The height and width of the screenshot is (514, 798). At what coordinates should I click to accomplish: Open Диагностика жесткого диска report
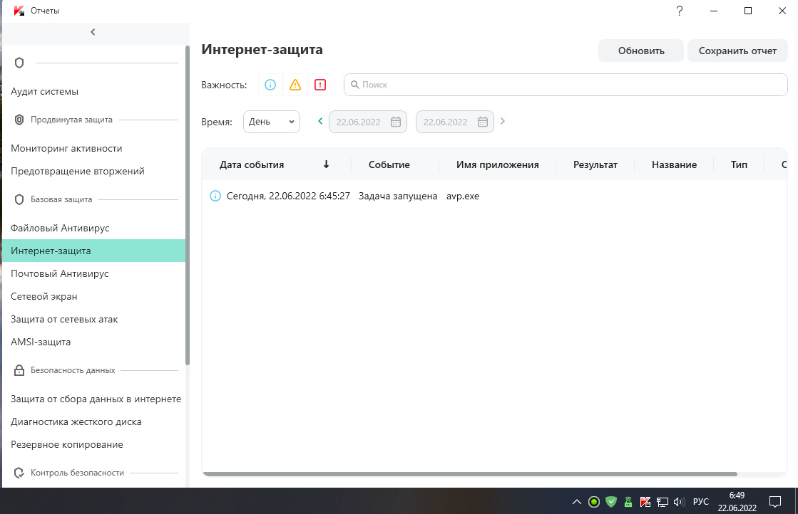(76, 421)
